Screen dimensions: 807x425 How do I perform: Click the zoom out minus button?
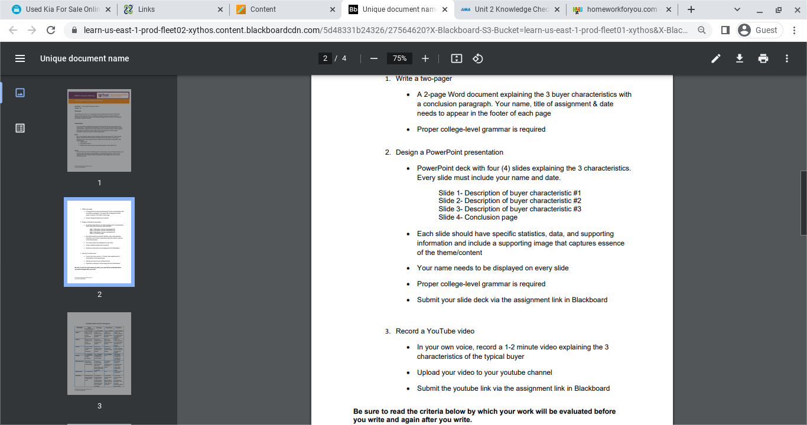tap(373, 58)
